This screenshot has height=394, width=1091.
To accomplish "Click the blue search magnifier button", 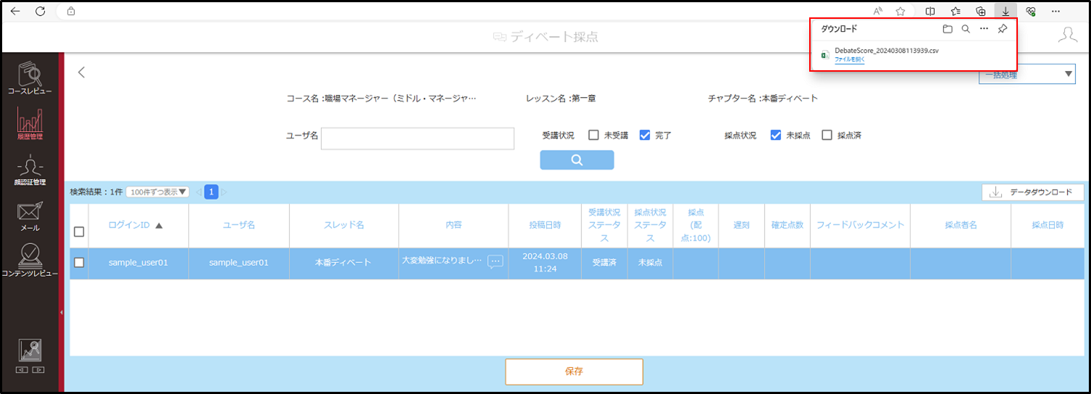I will (577, 160).
